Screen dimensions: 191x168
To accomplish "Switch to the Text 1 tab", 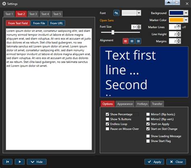I will 9,14.
